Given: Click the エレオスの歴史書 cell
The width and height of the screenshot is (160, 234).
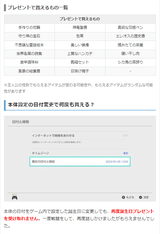Looking at the screenshot, I should pos(131,36).
